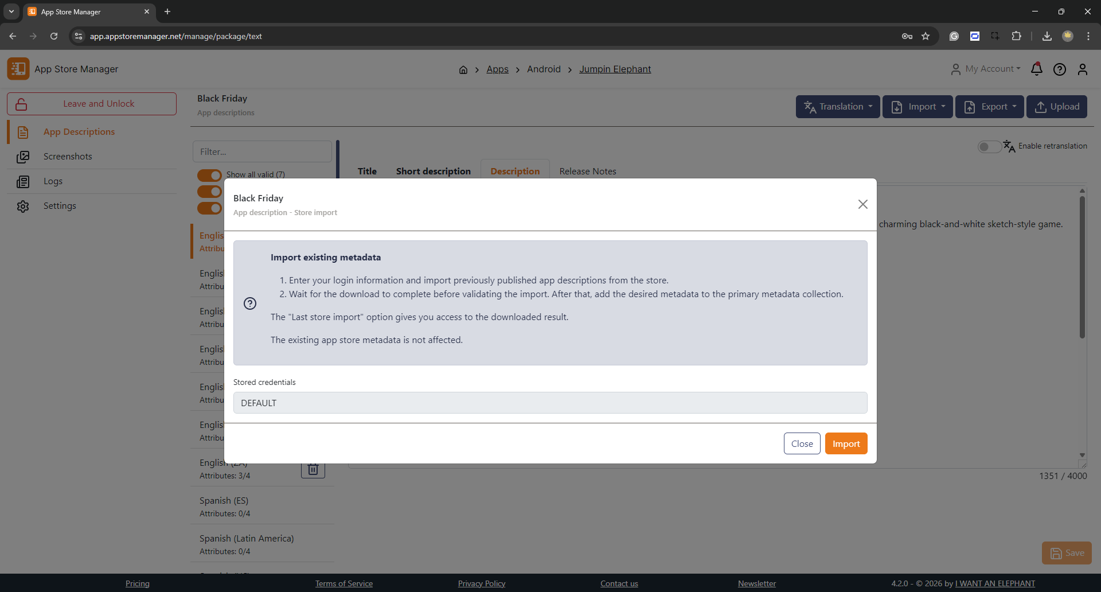Click the App Store Manager logo

coord(18,69)
